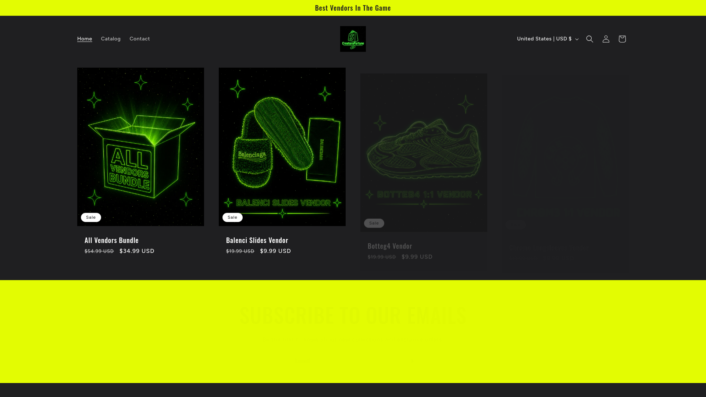Open the Catalog menu item
The height and width of the screenshot is (397, 706).
coord(111,39)
